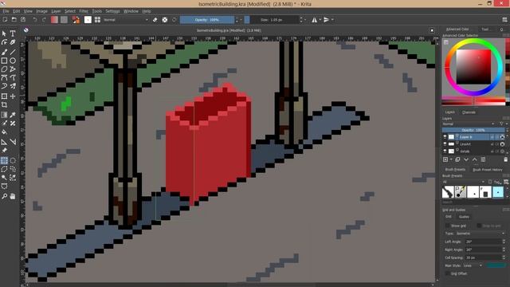Viewport: 510px width, 287px height.
Task: Create a new document from toolbar
Action: coord(5,20)
